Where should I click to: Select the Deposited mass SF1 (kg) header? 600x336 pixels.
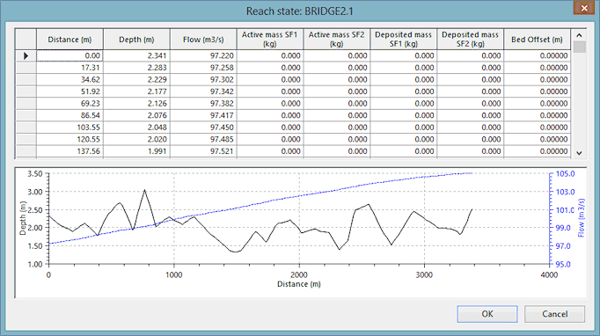[403, 40]
